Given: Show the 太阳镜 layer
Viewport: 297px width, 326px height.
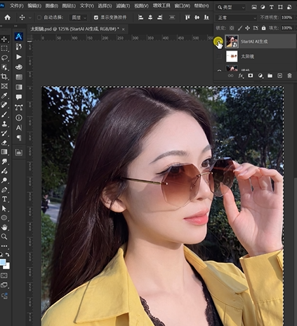Looking at the screenshot, I should point(219,56).
